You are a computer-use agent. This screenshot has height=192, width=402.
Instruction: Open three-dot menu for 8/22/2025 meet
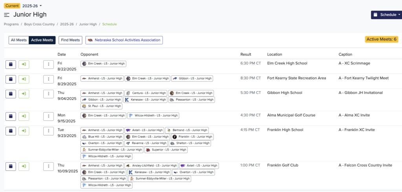(x=48, y=65)
